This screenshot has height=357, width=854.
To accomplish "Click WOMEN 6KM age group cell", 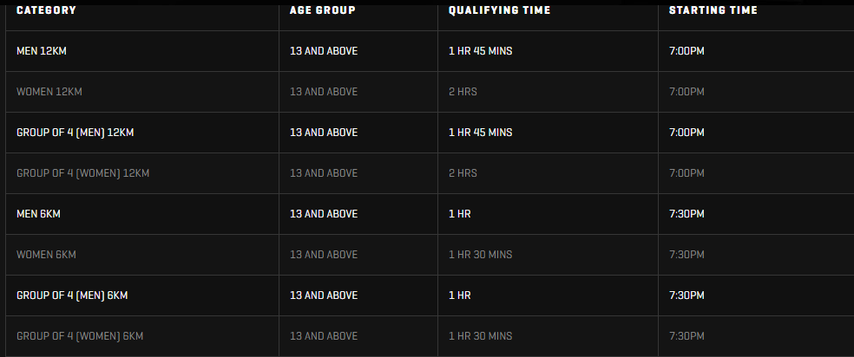I will click(358, 255).
